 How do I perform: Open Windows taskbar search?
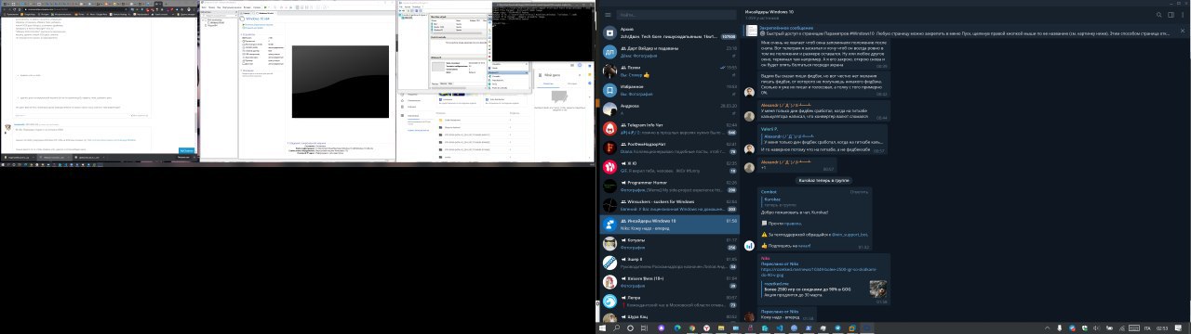click(617, 328)
